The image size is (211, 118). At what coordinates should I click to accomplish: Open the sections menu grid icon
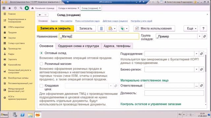click(4, 8)
